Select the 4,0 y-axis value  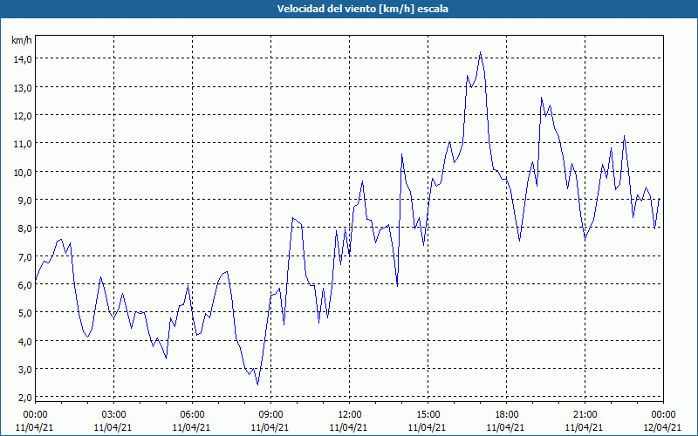(24, 341)
